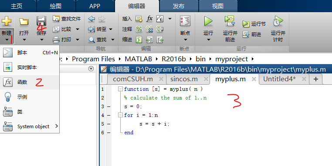This screenshot has height=166, width=332.
Task: Select 函数 from the New menu
Action: (x=30, y=82)
